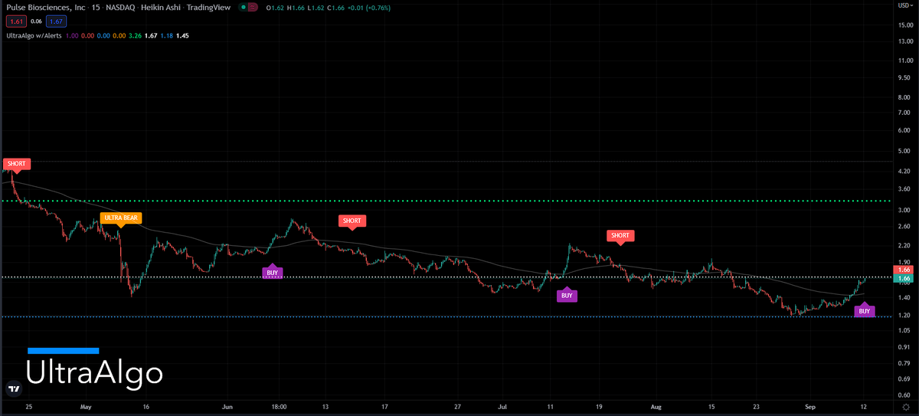Select the Pulse Biosciences, Inc symbol title
Viewport: 919px width, 416px height.
pos(47,8)
